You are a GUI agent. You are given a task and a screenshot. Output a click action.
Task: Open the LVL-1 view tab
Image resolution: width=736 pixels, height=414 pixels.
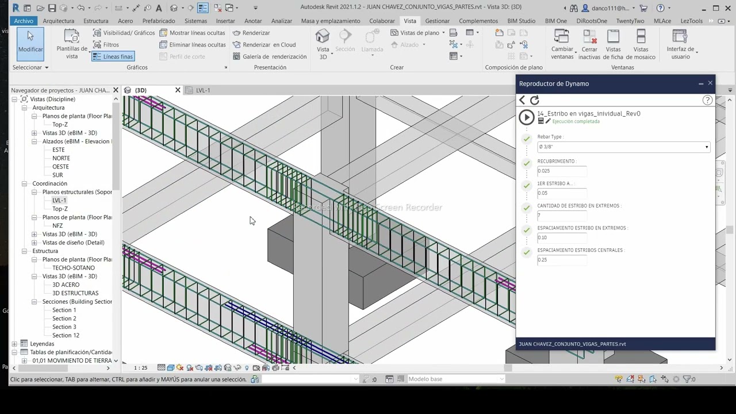point(202,90)
